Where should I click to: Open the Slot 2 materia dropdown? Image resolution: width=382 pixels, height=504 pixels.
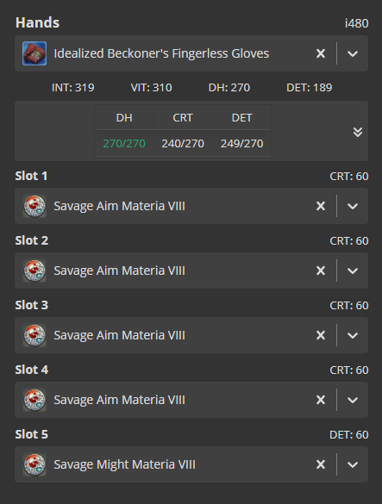pyautogui.click(x=353, y=271)
